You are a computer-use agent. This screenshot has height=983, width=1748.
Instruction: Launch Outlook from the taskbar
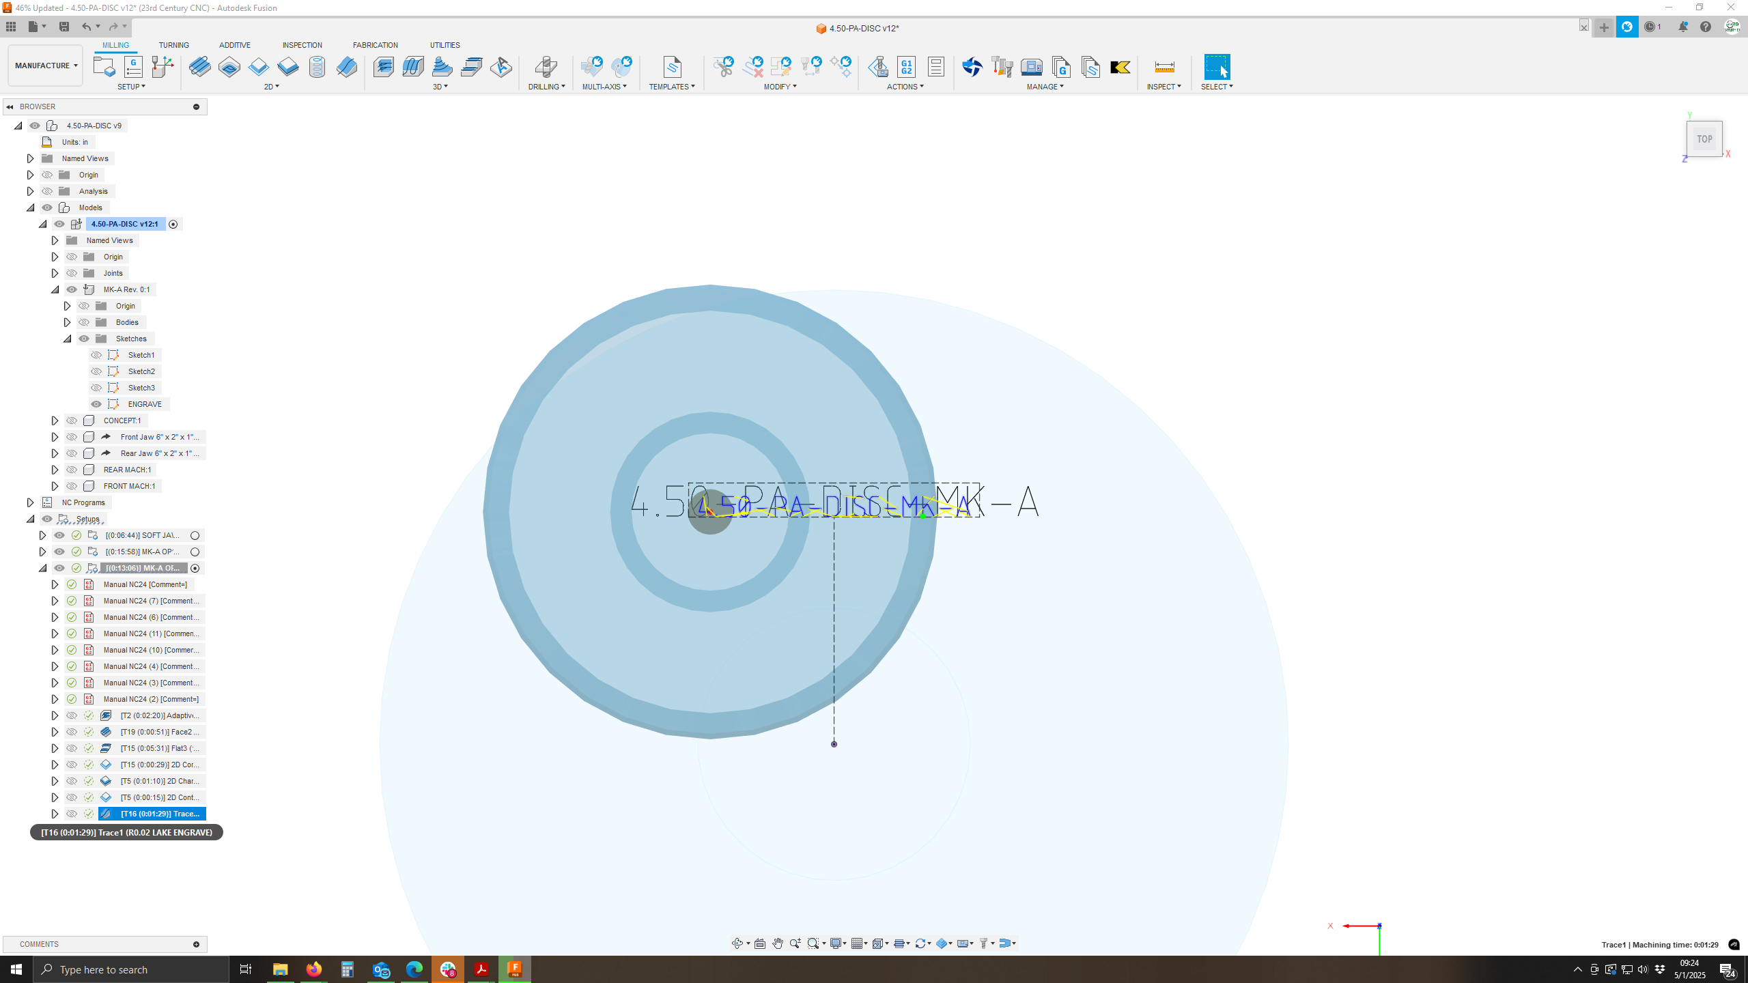pyautogui.click(x=381, y=969)
